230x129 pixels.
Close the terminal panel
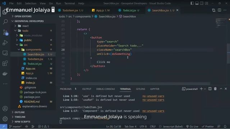pyautogui.click(x=226, y=89)
